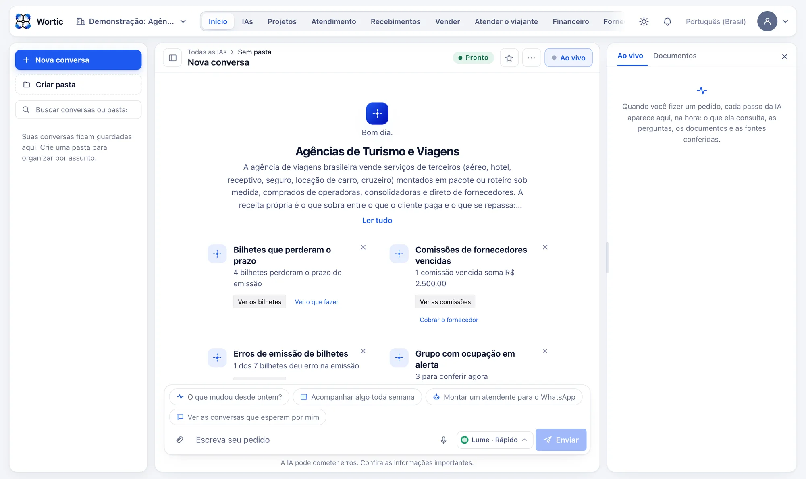The width and height of the screenshot is (806, 479).
Task: Click the Nova conversa button
Action: point(78,60)
